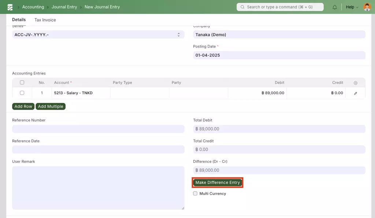Open the Series ACC-JV-.YYYY.- dropdown

(98, 35)
